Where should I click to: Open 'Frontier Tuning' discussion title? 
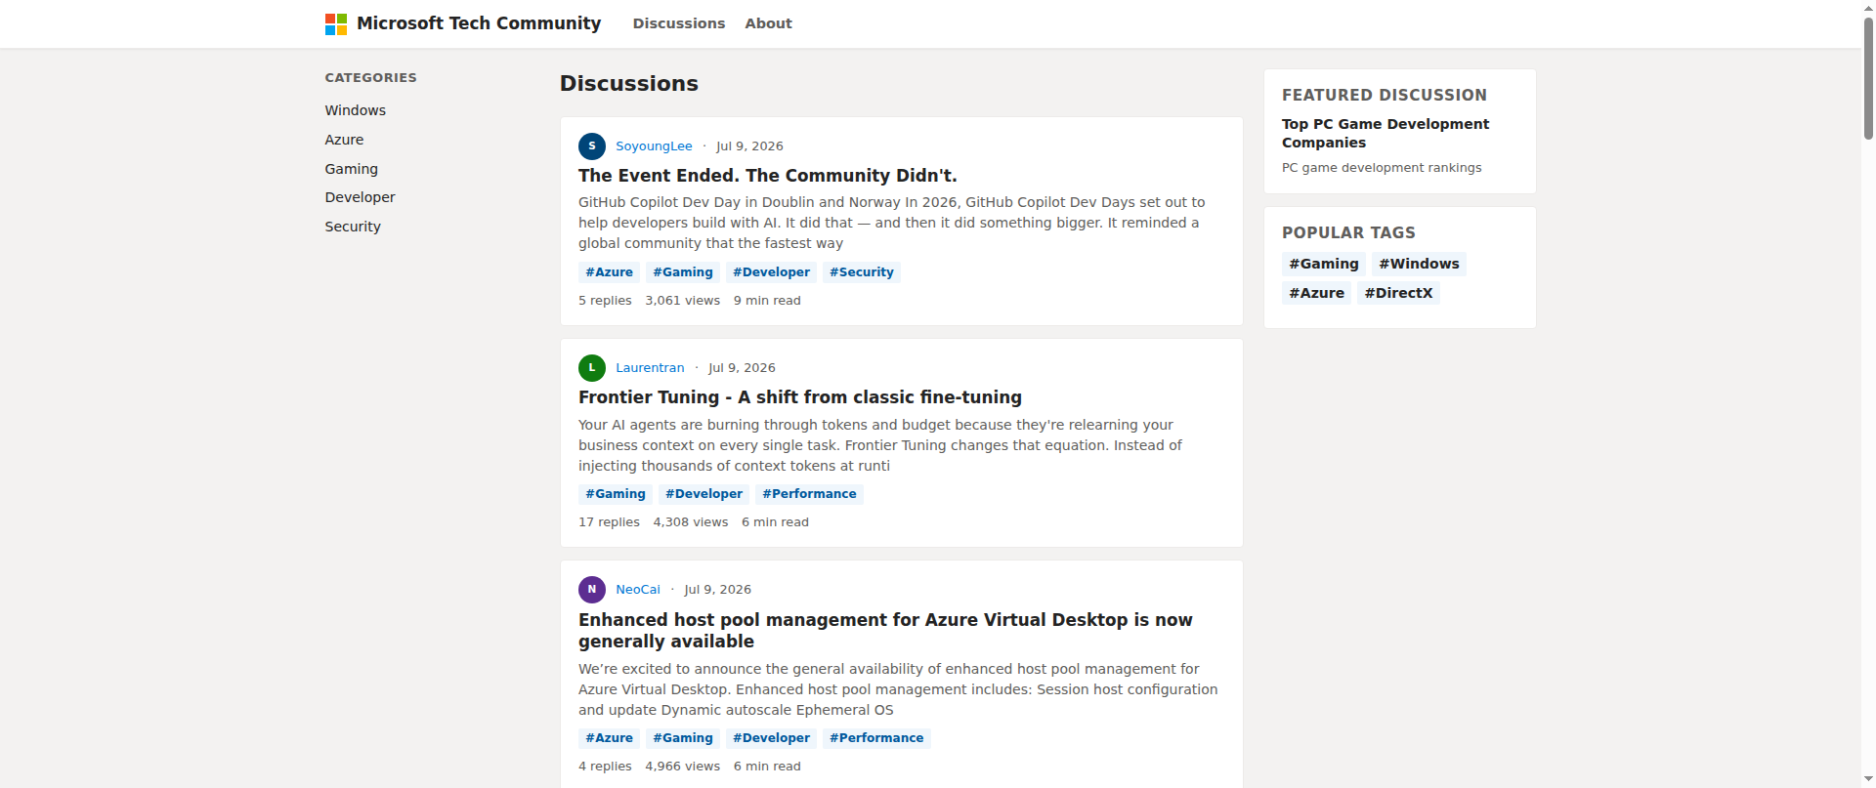(x=800, y=397)
